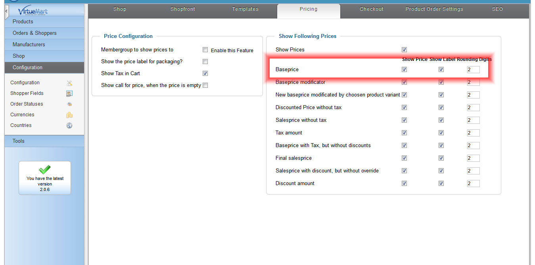Click the green latest-version checkmark icon
Viewport: 535px width, 265px height.
coord(45,169)
